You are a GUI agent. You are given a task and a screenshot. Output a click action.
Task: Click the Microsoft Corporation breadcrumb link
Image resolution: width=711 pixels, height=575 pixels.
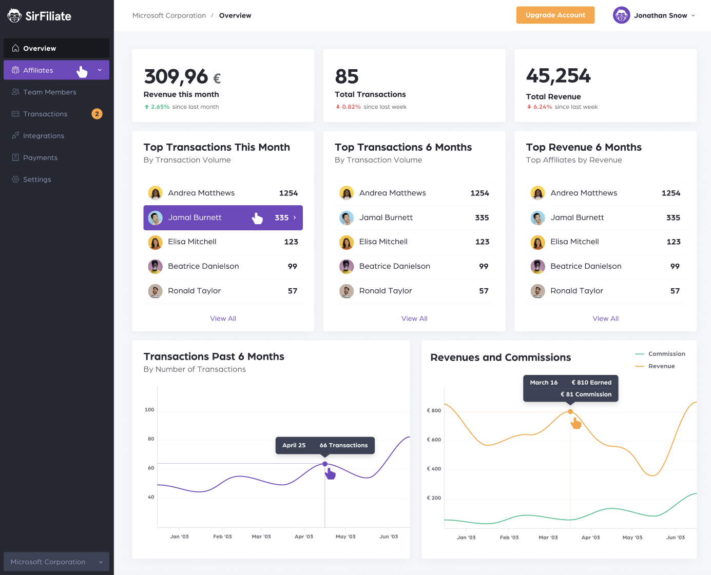tap(169, 15)
